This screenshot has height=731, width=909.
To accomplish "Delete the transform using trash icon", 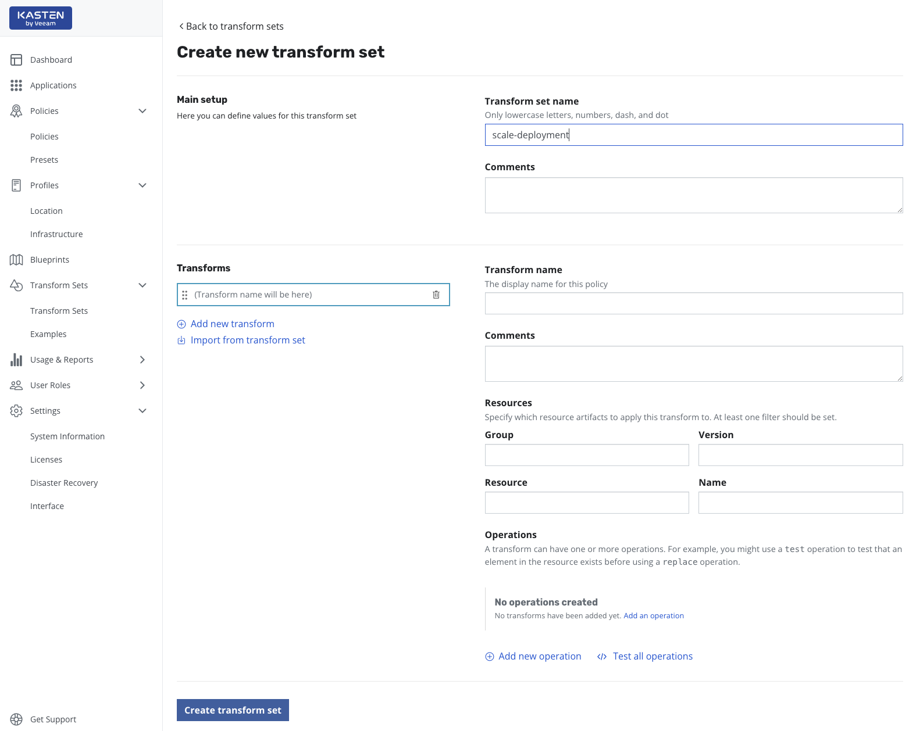I will pos(436,295).
